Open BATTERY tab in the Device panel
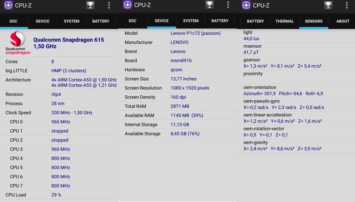The height and width of the screenshot is (202, 355). [x=220, y=21]
